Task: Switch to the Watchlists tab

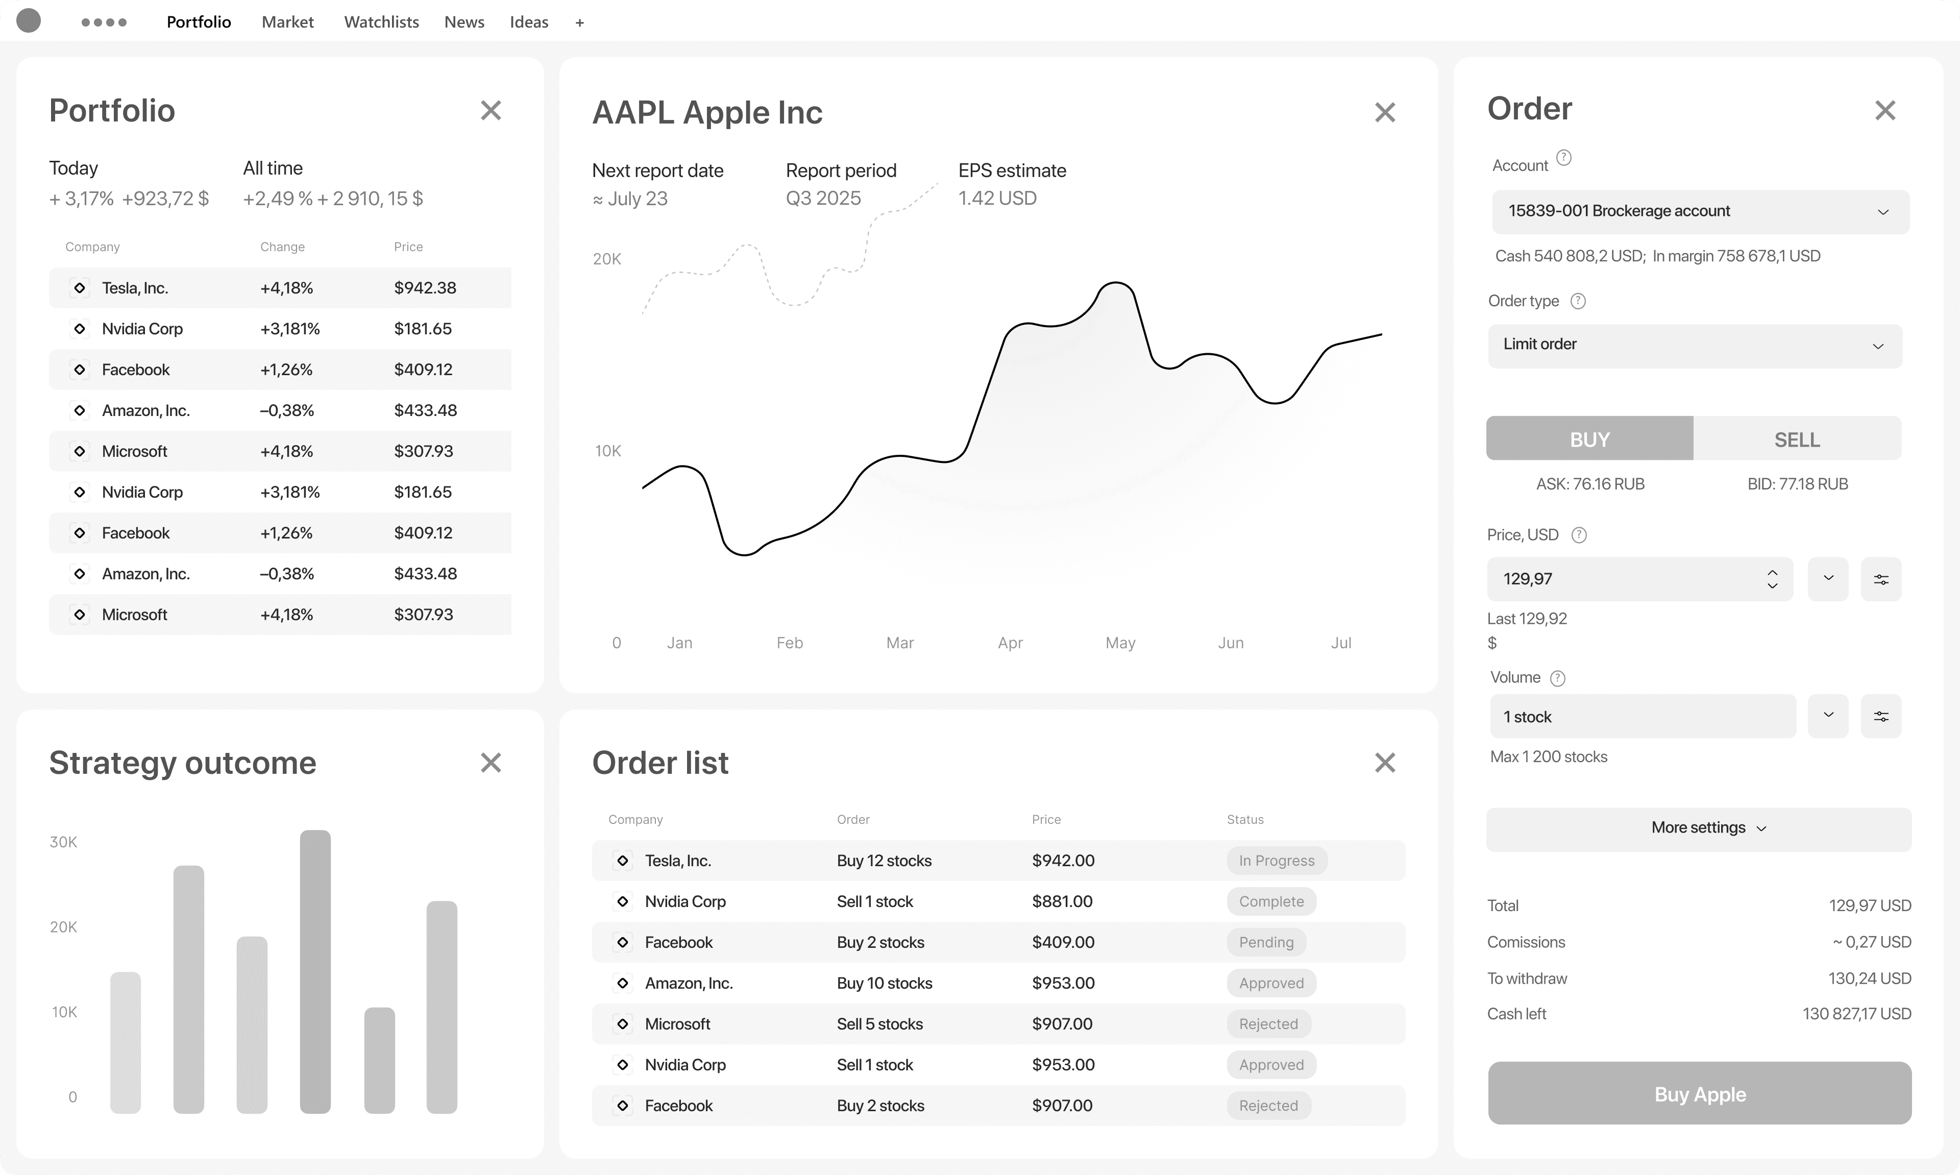Action: pos(381,22)
